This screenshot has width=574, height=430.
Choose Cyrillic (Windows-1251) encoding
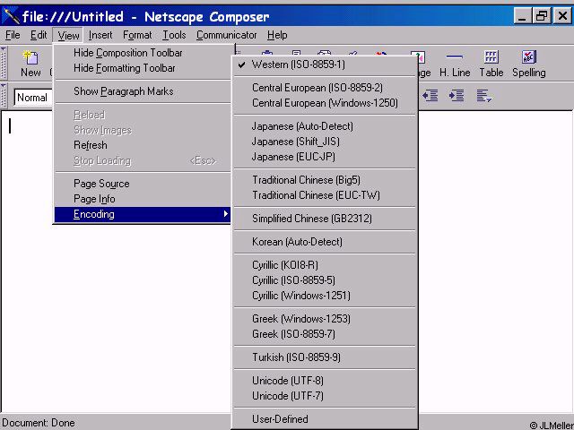(325, 296)
